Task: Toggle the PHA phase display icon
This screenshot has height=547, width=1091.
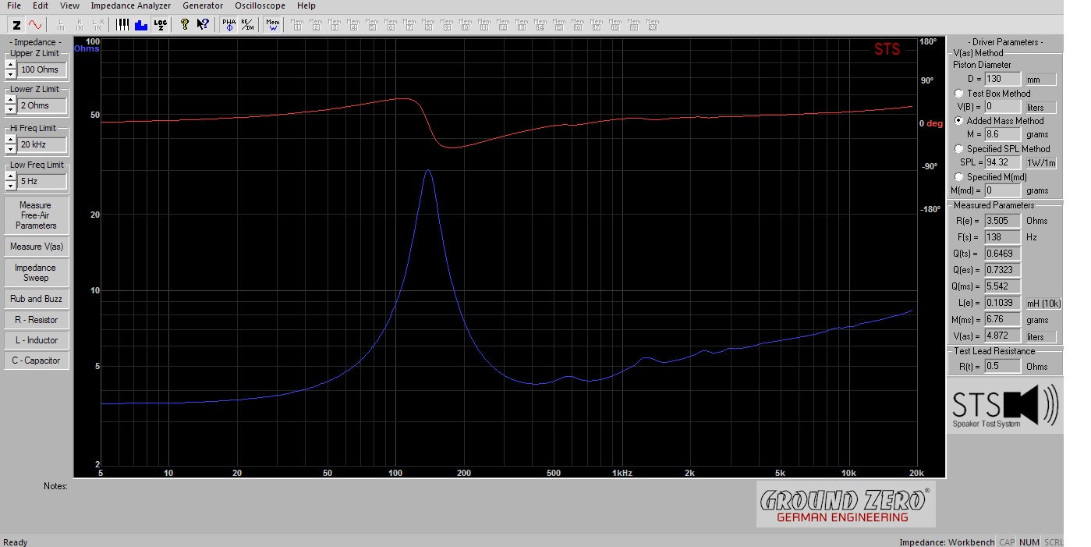Action: pos(228,25)
